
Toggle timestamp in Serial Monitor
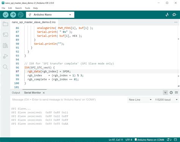[x=171, y=93]
